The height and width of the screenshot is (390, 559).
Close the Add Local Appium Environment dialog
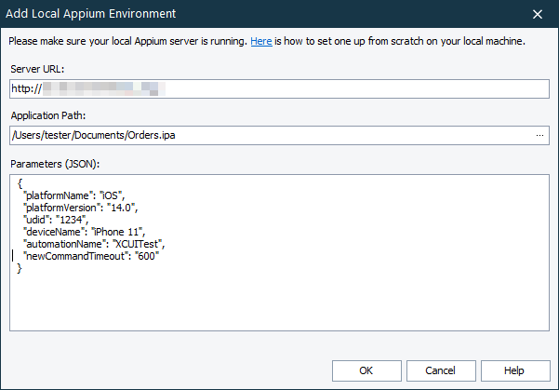coord(538,15)
